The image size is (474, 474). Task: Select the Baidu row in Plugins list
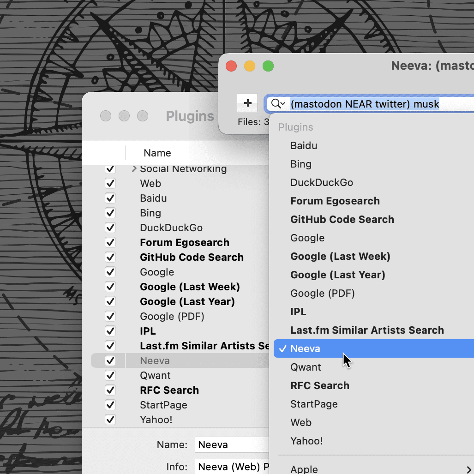click(x=180, y=198)
